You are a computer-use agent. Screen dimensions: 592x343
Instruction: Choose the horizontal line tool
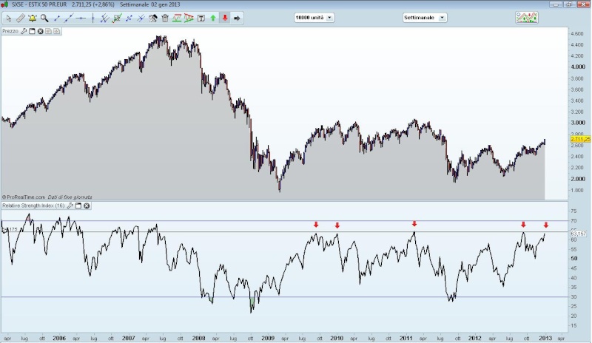(x=81, y=18)
